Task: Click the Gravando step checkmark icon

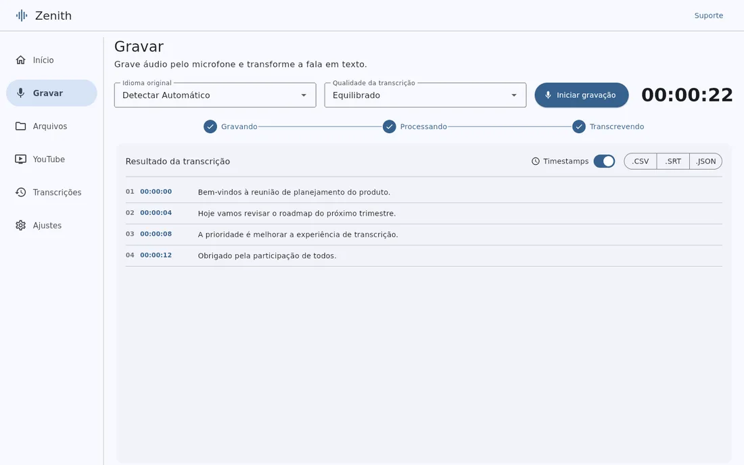Action: [x=210, y=126]
